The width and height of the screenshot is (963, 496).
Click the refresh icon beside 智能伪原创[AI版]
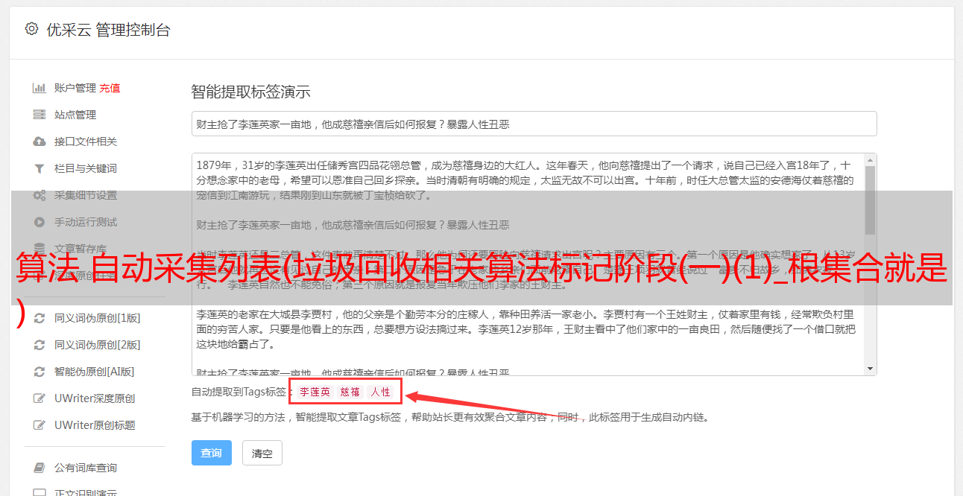40,372
